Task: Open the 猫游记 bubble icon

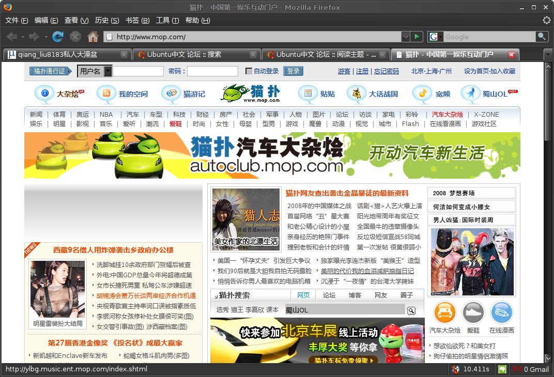Action: click(x=171, y=93)
